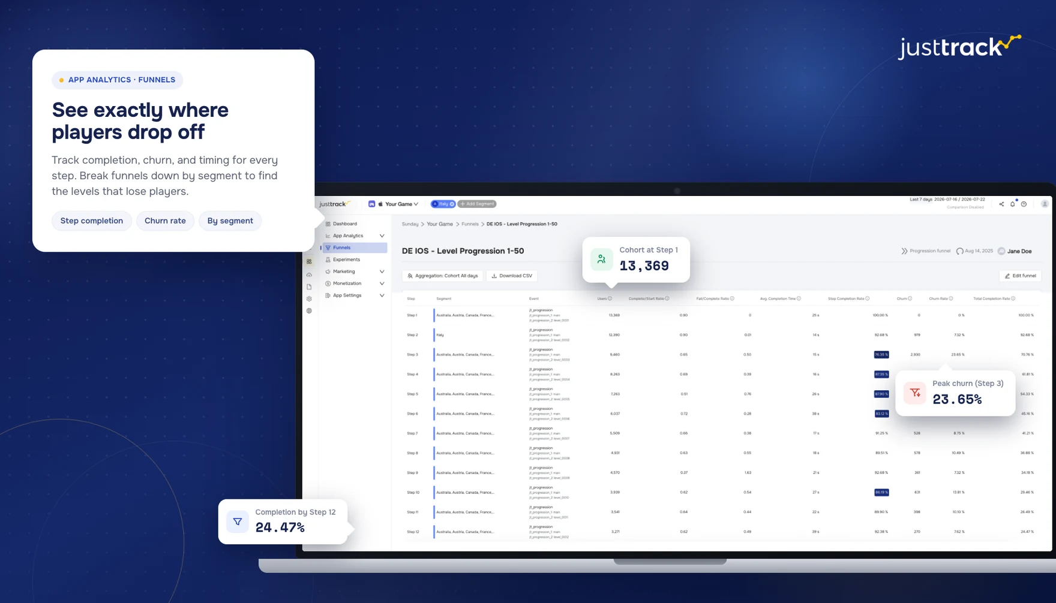
Task: Open the Last 7 days date range picker
Action: point(947,200)
